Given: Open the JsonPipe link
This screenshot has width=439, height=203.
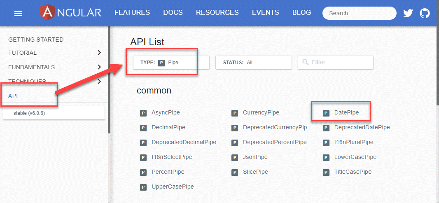Looking at the screenshot, I should [255, 157].
